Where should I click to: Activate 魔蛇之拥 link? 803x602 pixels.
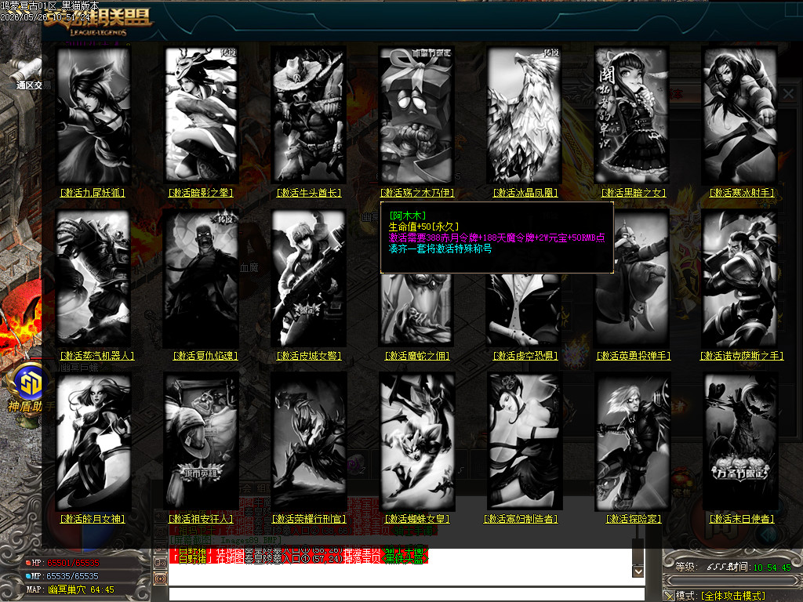(x=417, y=356)
